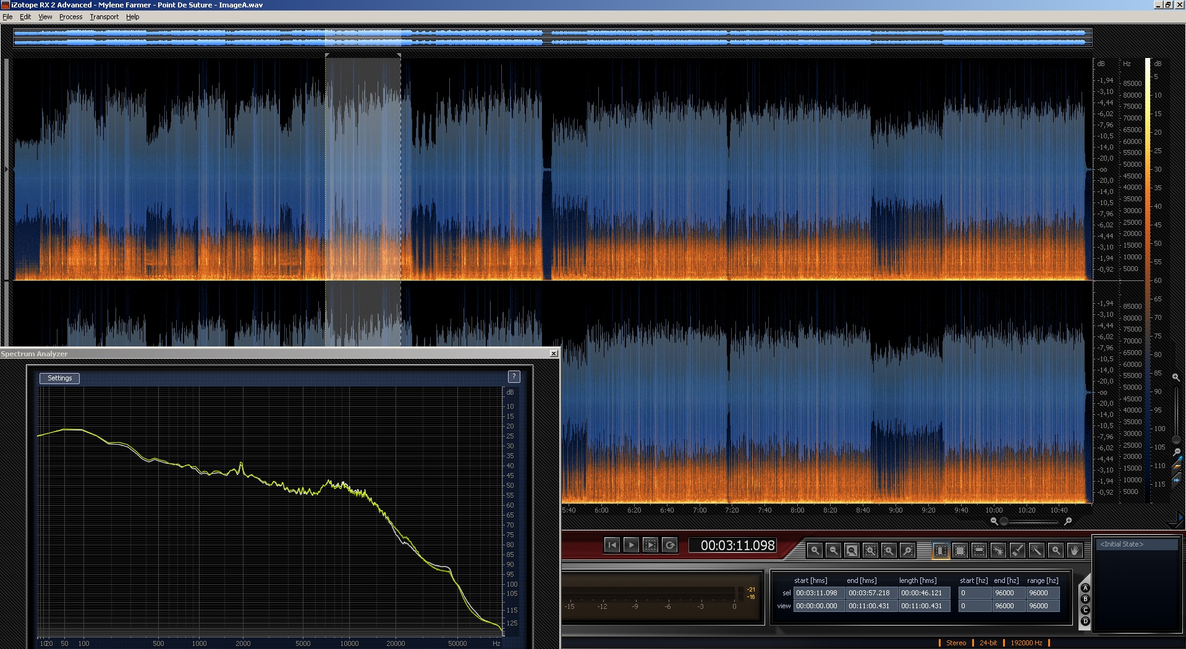Adjust the horizontal zoom slider knob
This screenshot has height=649, width=1186.
[x=1004, y=522]
